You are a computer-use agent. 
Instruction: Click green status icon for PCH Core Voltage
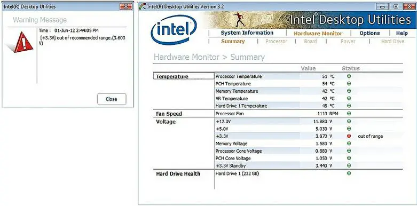coord(349,158)
